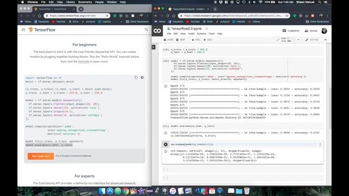Go back in the Colab Chrome window
This screenshot has width=349, height=196.
coord(156,16)
